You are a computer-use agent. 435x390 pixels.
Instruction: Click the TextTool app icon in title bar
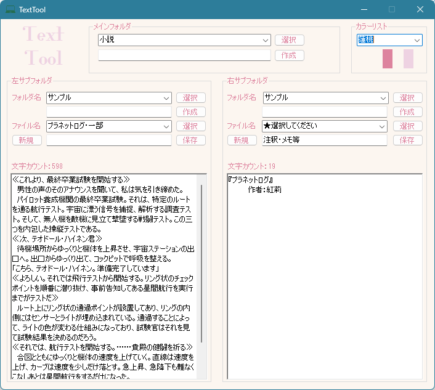pos(10,10)
